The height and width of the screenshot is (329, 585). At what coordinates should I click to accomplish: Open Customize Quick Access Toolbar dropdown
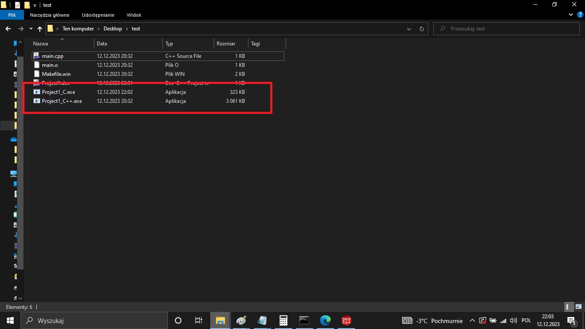click(x=35, y=5)
